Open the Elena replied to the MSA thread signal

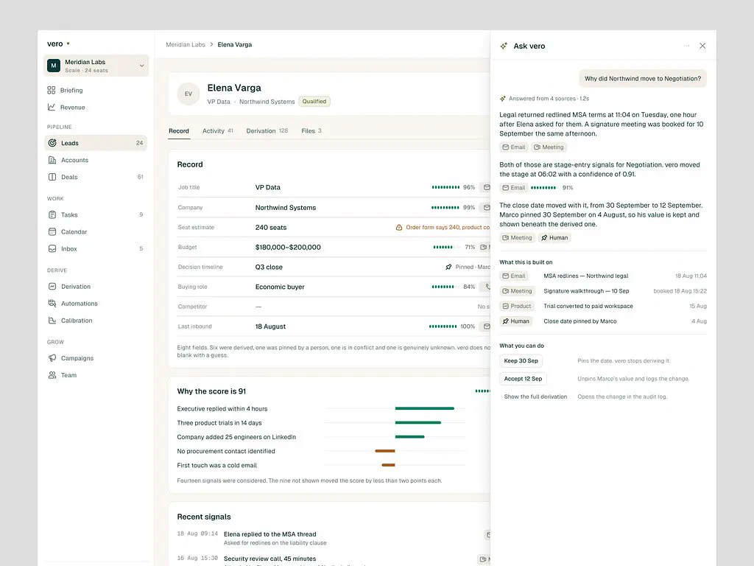tap(269, 534)
